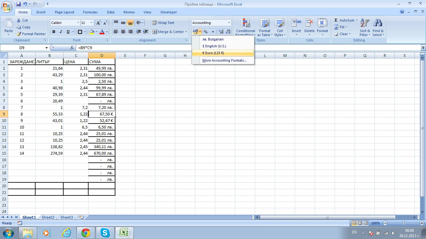Open Clear dropdown in Editing group
Image resolution: width=426 pixels, height=239 pixels.
coord(342,34)
